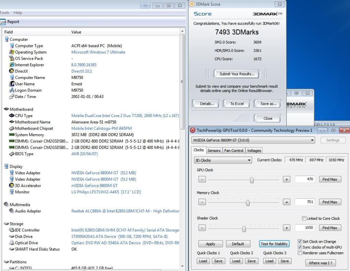Click the Operating System row icon
This screenshot has height=271, width=350.
pos(12,52)
